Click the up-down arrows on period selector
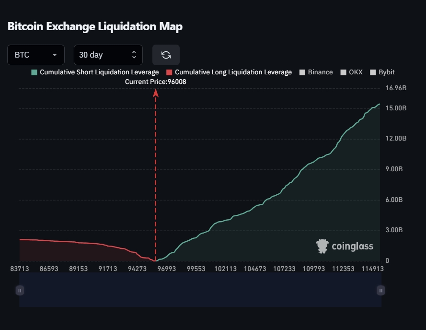 (134, 55)
